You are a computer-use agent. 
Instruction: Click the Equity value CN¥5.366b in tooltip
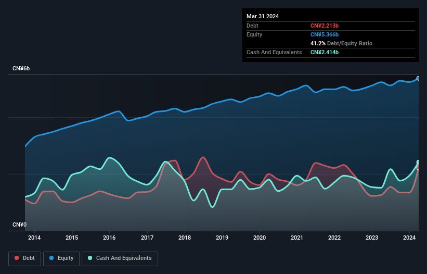tap(325, 34)
